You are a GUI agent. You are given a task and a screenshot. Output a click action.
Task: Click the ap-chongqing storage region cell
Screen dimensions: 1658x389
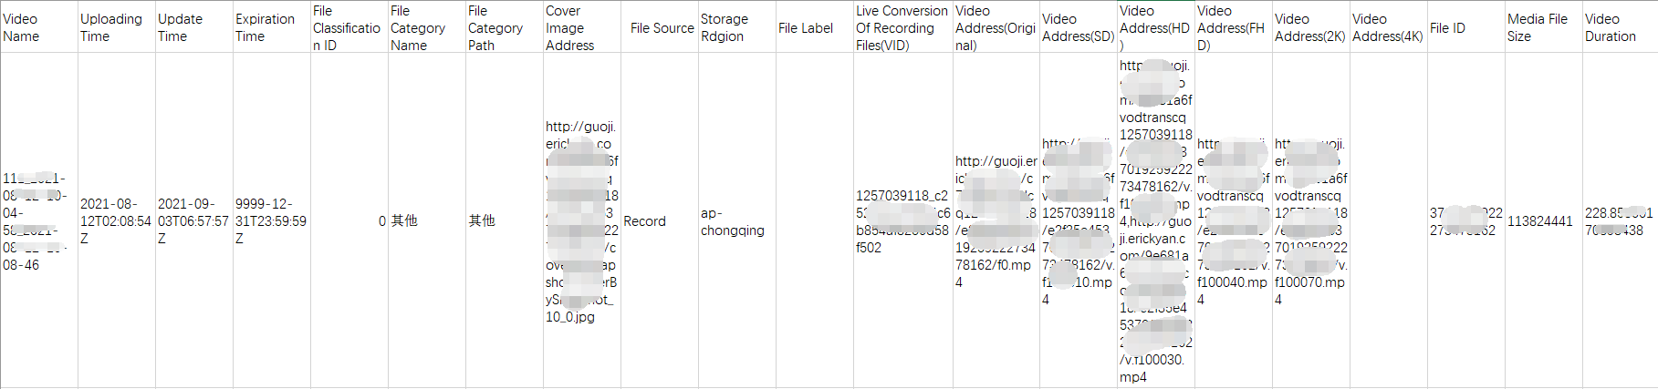pyautogui.click(x=737, y=220)
